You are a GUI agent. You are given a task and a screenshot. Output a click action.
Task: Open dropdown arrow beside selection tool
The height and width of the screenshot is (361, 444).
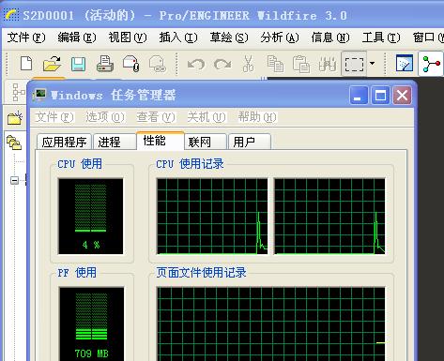click(x=372, y=64)
